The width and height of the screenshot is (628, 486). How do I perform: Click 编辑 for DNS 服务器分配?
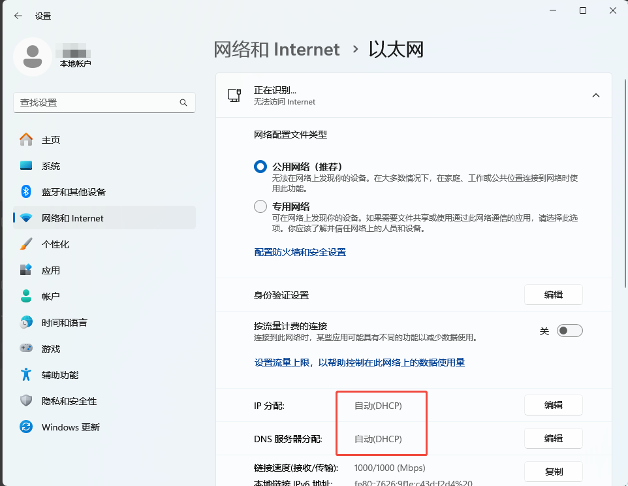[554, 438]
